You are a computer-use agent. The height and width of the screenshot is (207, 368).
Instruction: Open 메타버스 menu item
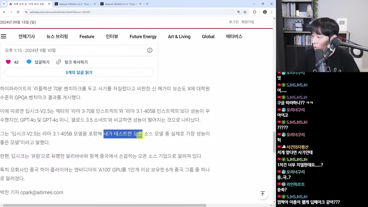pyautogui.click(x=234, y=36)
